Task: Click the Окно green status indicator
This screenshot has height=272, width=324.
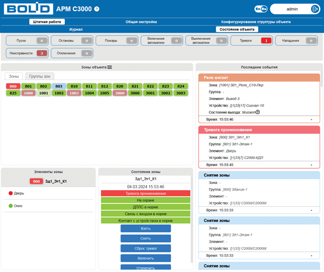Action: pyautogui.click(x=10, y=206)
